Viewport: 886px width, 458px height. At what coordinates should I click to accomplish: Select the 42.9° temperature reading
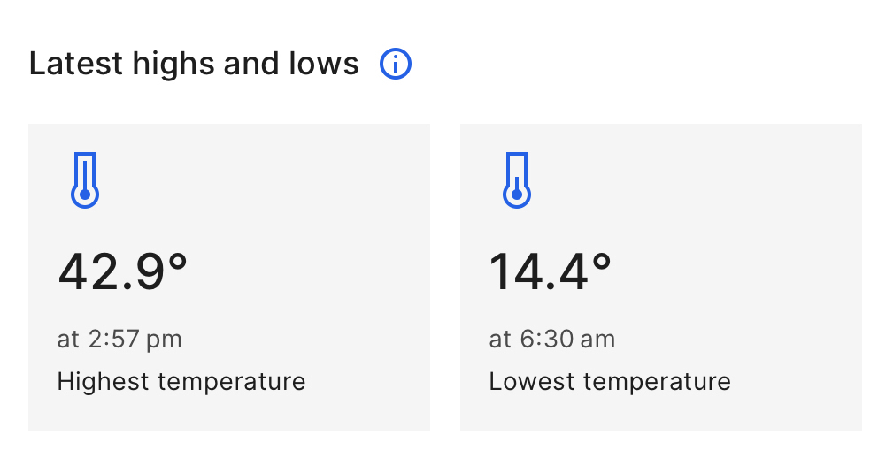pyautogui.click(x=123, y=272)
